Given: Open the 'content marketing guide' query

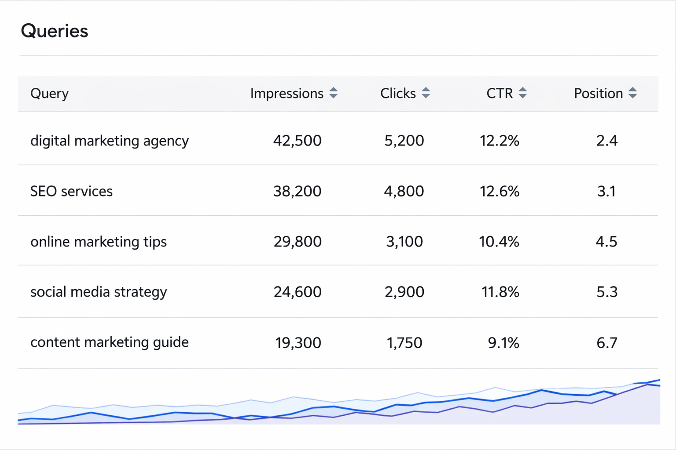Looking at the screenshot, I should click(109, 342).
